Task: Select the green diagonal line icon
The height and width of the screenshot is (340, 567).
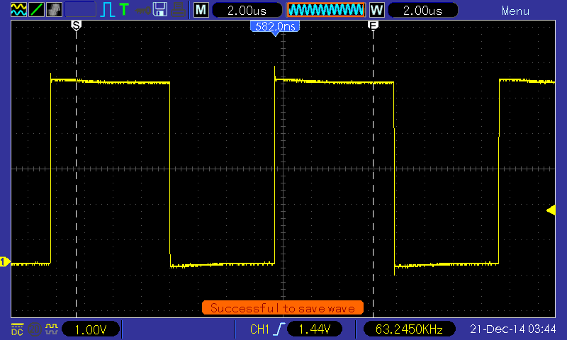Action: click(35, 10)
